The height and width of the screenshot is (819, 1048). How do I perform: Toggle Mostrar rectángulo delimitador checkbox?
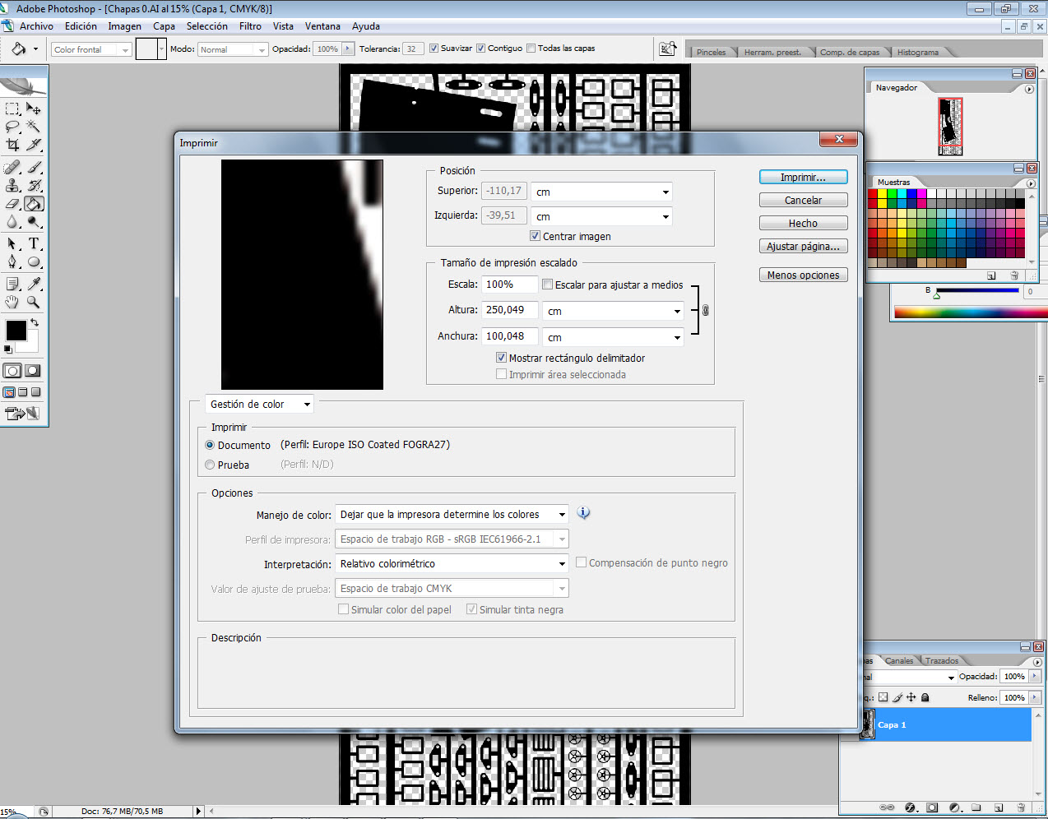(501, 358)
